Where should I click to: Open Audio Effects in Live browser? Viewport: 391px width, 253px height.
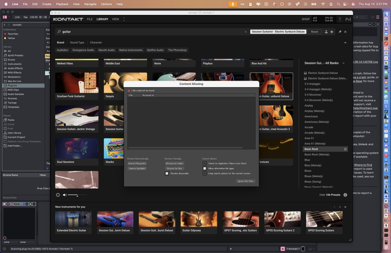15,68
